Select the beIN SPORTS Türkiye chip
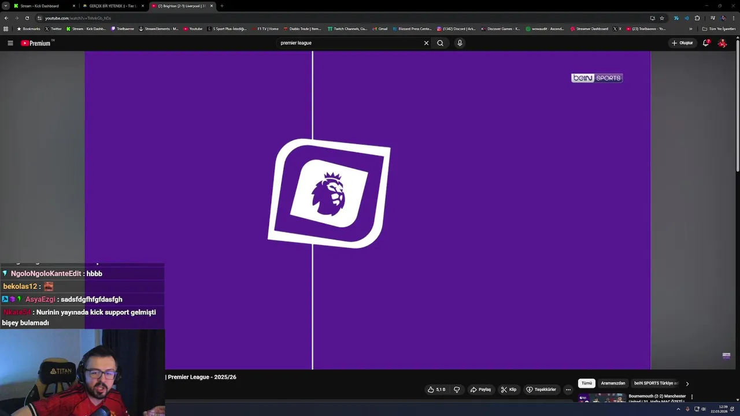 pyautogui.click(x=656, y=383)
